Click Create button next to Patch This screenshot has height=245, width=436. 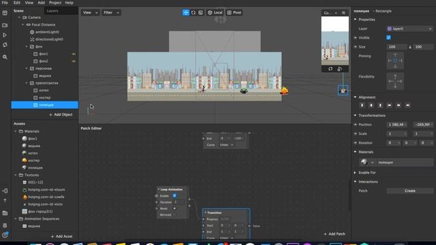(410, 191)
